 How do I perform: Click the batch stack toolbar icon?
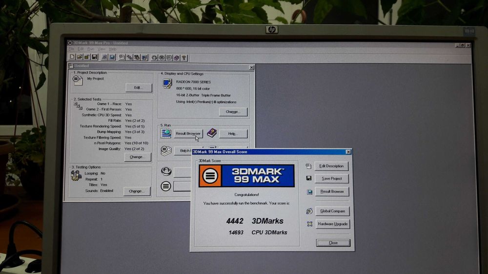click(169, 58)
